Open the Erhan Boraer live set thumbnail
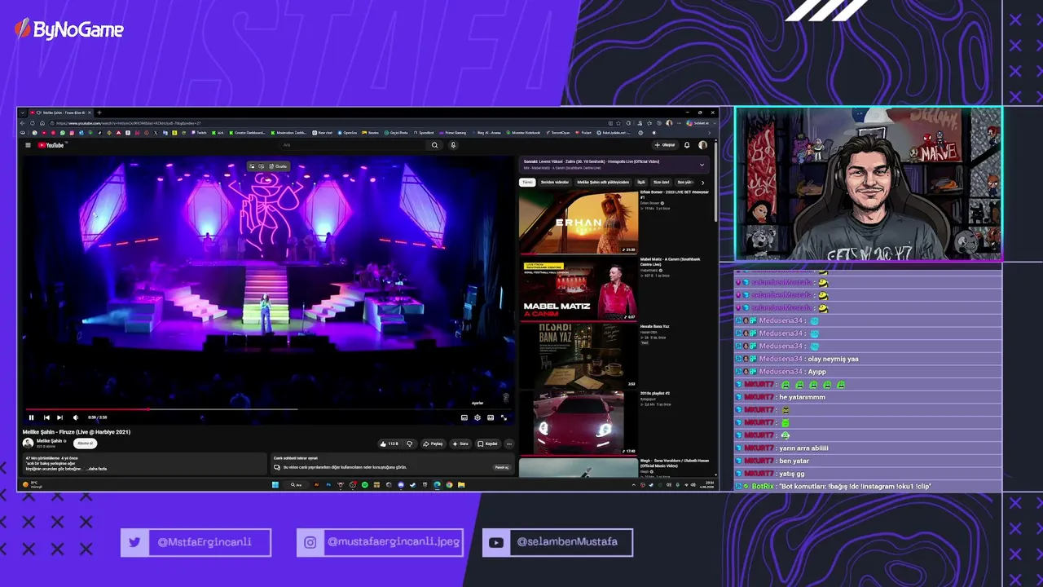Screen dimensions: 1043x587 (x=579, y=222)
